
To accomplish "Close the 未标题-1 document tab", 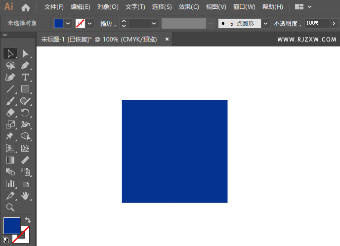I will point(167,39).
